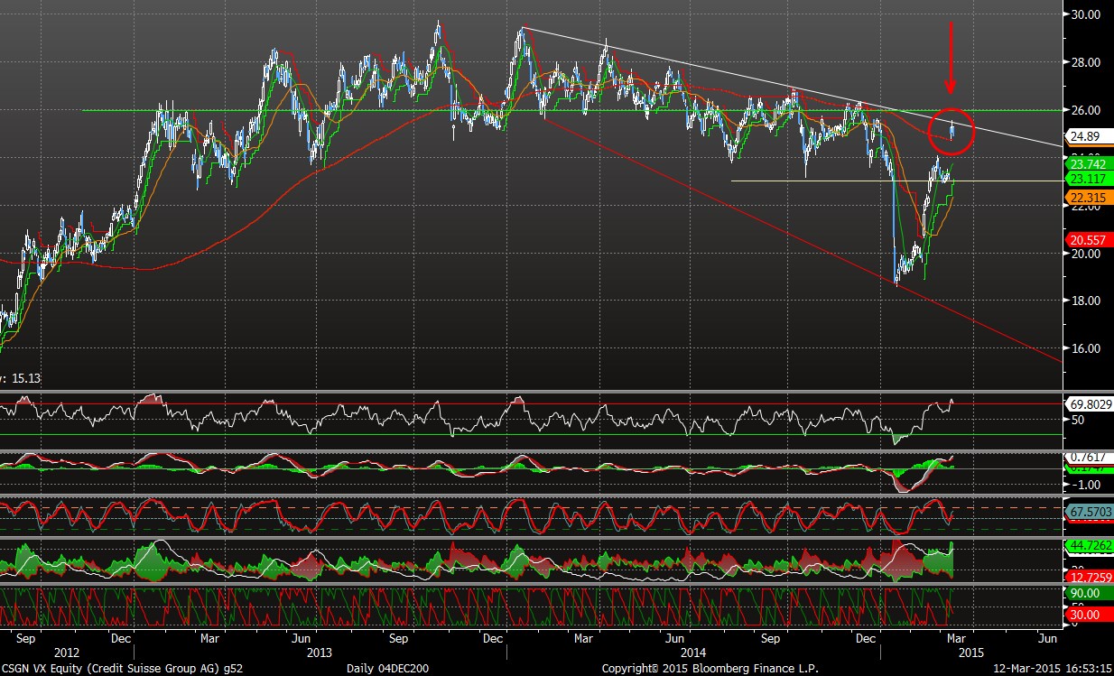
Task: Select the red 20.557 moving average label
Action: [x=1087, y=240]
